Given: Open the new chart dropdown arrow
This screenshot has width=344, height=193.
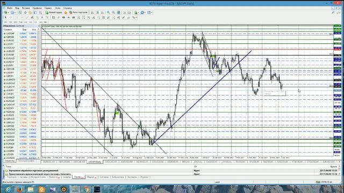Looking at the screenshot, I should [9, 13].
